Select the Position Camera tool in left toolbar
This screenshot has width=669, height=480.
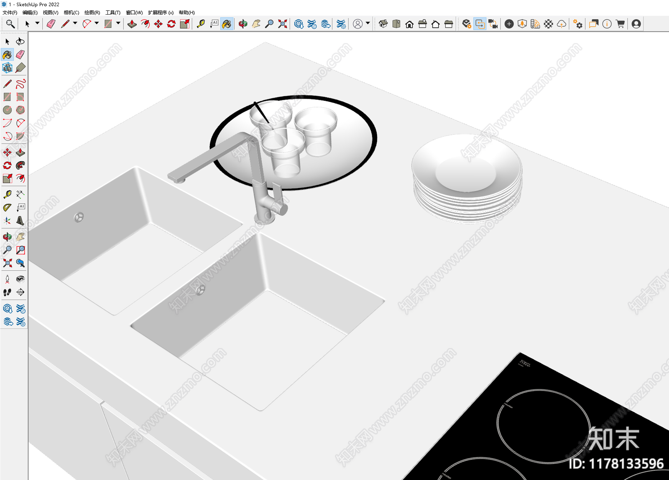point(7,279)
